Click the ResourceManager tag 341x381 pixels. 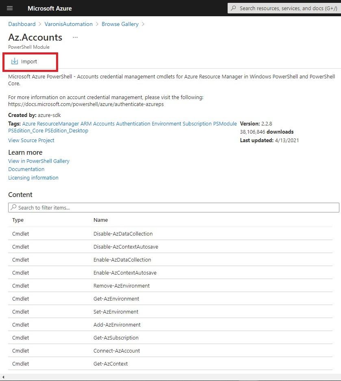pyautogui.click(x=58, y=123)
